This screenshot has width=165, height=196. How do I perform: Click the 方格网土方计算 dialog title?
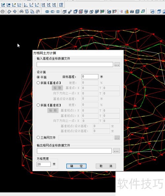(x=45, y=53)
